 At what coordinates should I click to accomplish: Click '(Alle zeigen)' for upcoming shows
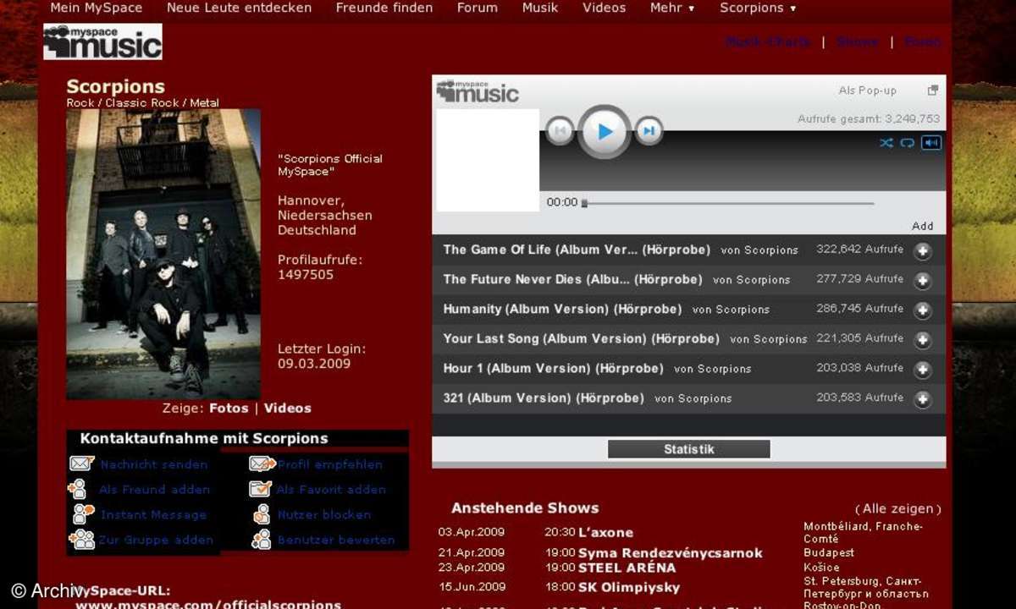pyautogui.click(x=898, y=508)
